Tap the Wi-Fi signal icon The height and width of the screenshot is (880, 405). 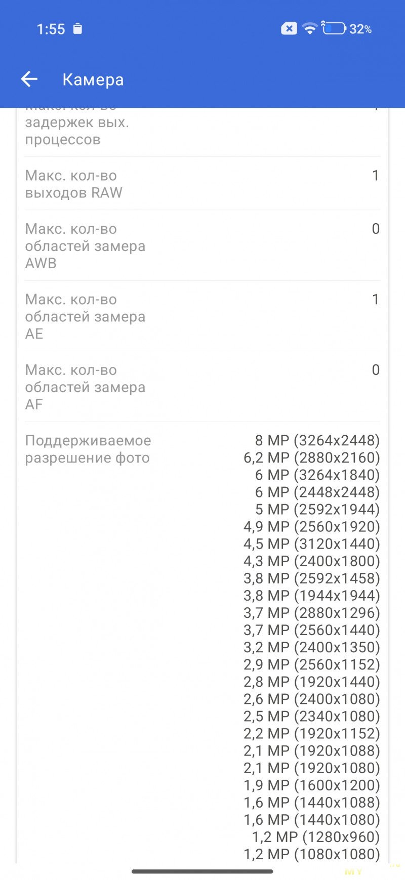tap(309, 28)
